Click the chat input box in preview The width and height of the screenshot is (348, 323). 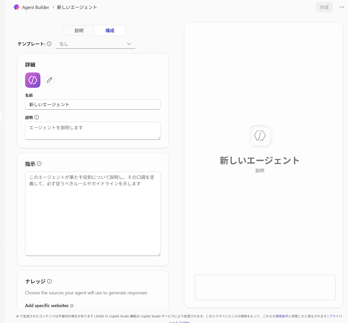click(x=265, y=287)
